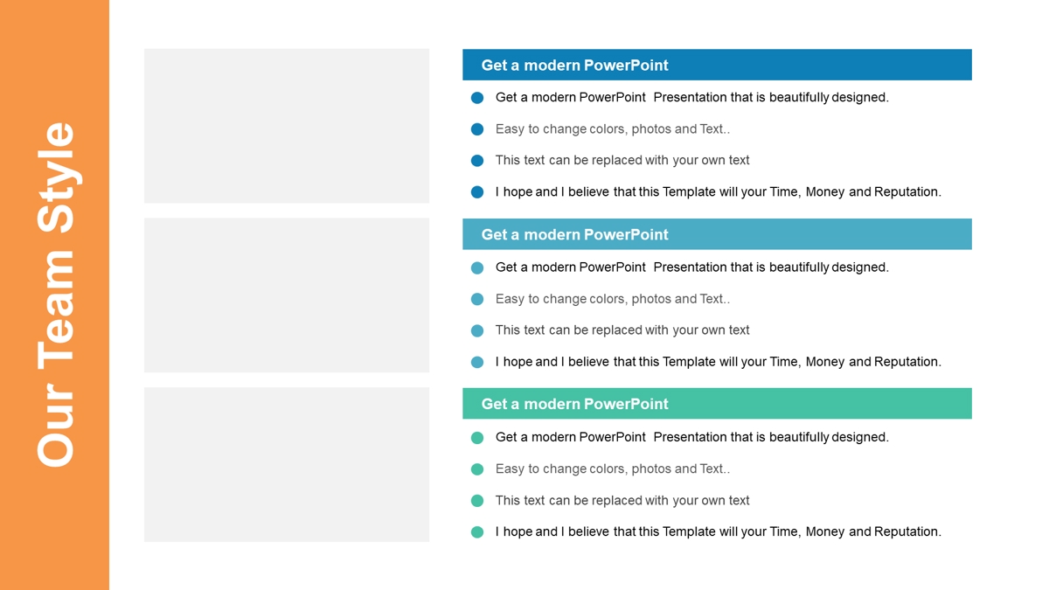Click first dark blue bullet dot in top section
The image size is (1049, 590).
coord(477,98)
